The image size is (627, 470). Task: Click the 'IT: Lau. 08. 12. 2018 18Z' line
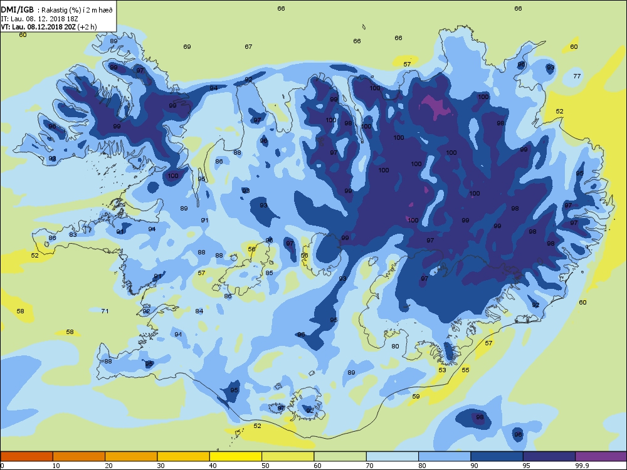point(39,19)
